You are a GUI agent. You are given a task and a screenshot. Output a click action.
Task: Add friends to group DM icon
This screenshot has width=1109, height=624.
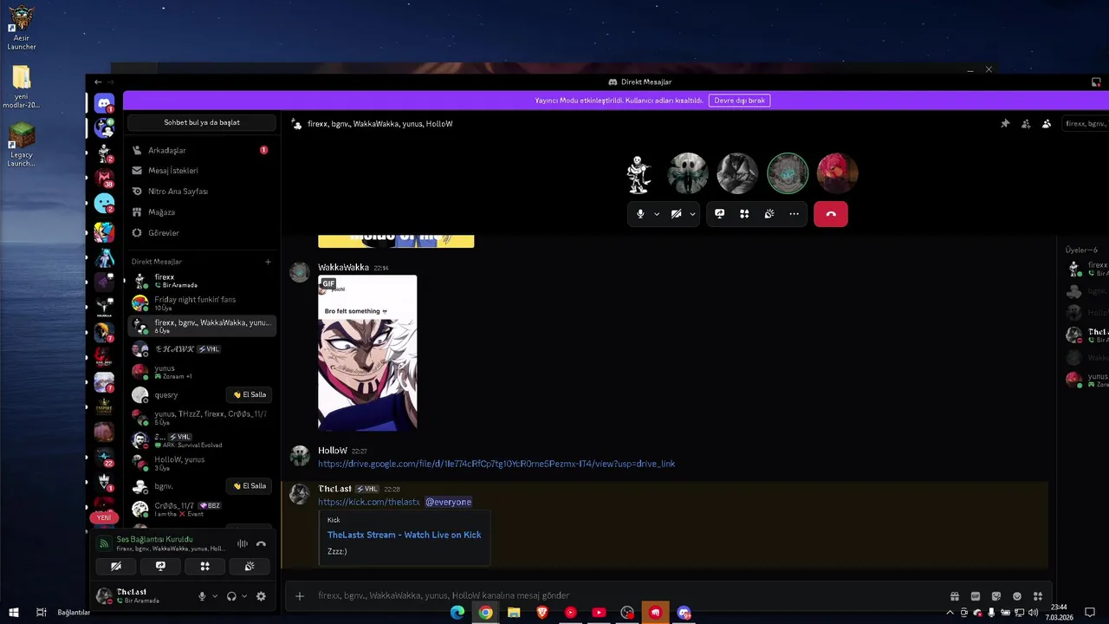point(1026,124)
